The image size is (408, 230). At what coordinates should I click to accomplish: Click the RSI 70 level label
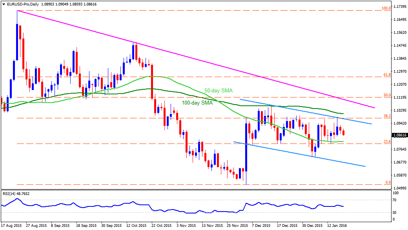point(395,200)
